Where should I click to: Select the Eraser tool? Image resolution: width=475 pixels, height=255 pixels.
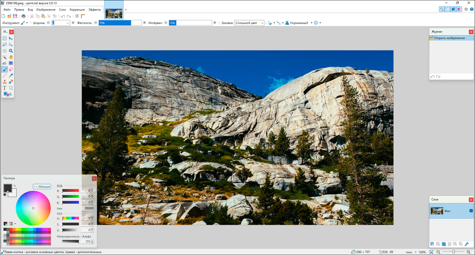tap(11, 69)
